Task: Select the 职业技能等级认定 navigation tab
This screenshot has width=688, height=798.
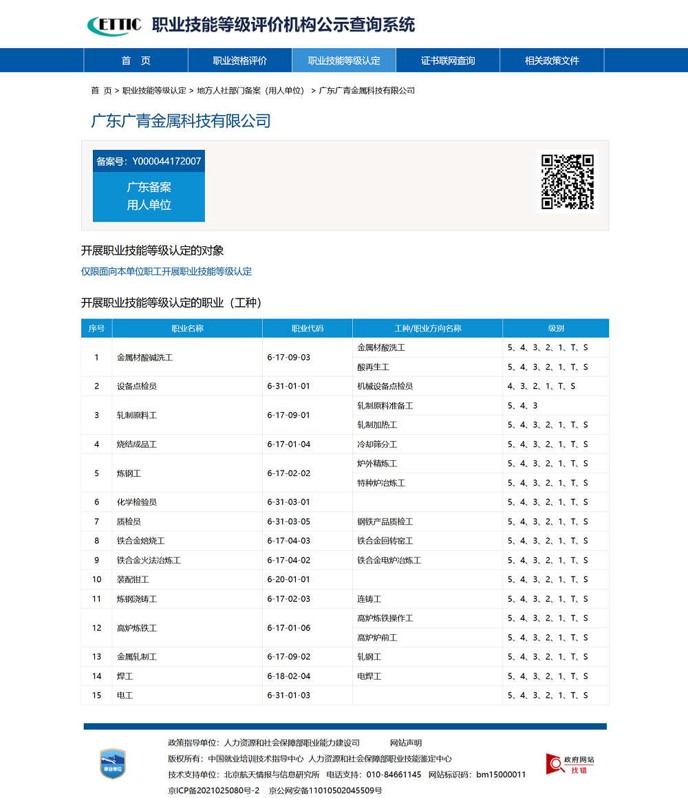Action: (344, 61)
